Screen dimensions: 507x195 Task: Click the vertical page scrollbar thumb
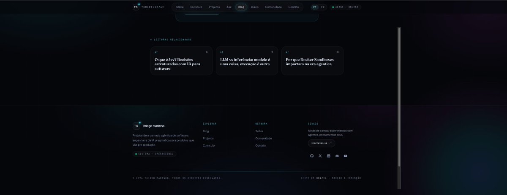pyautogui.click(x=399, y=97)
